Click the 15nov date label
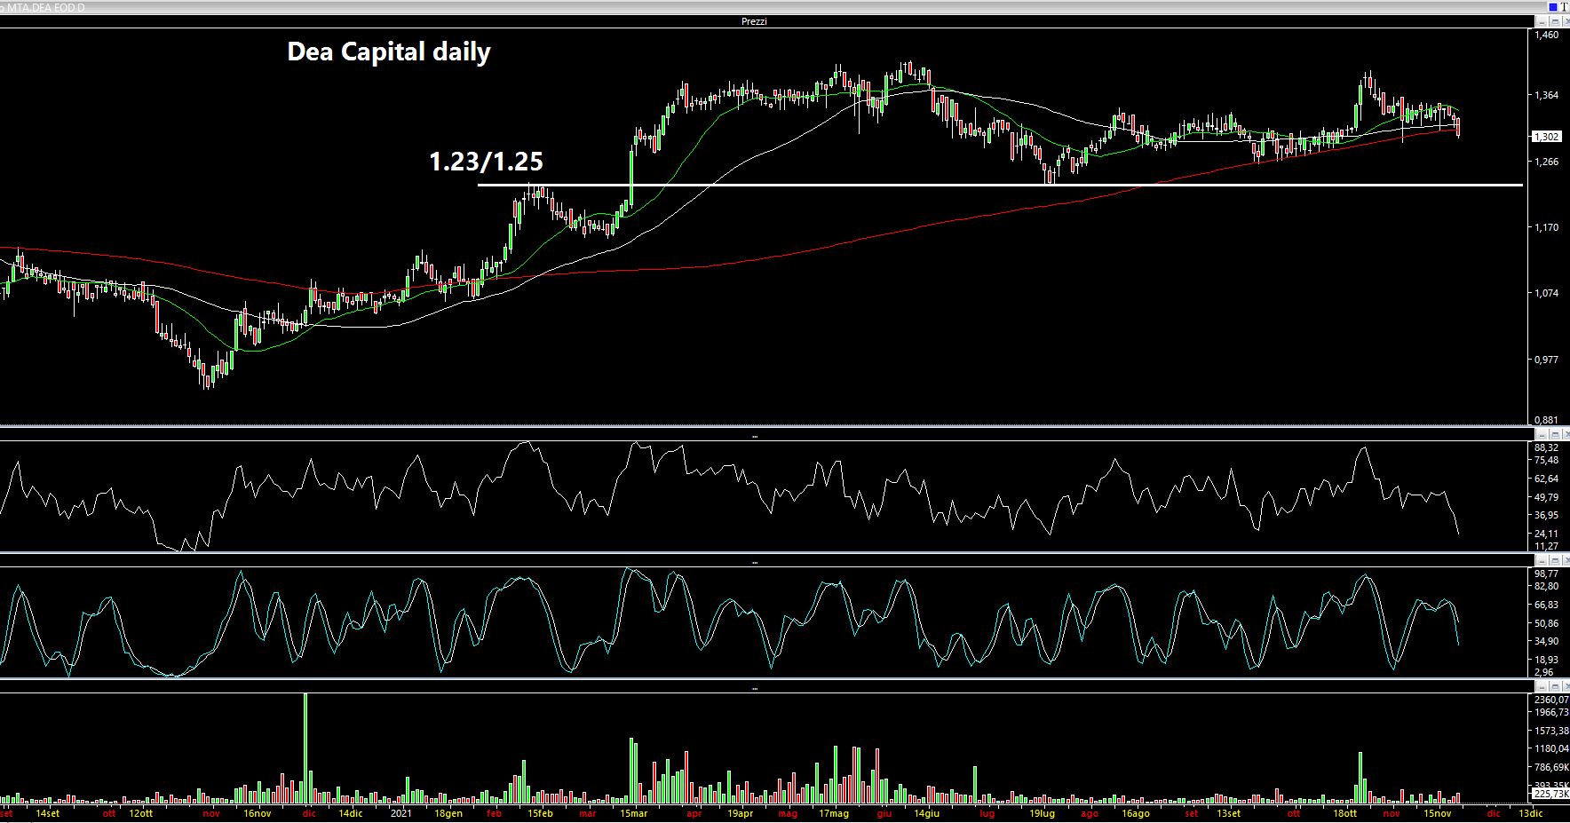Viewport: 1570px width, 823px height. 1438,813
